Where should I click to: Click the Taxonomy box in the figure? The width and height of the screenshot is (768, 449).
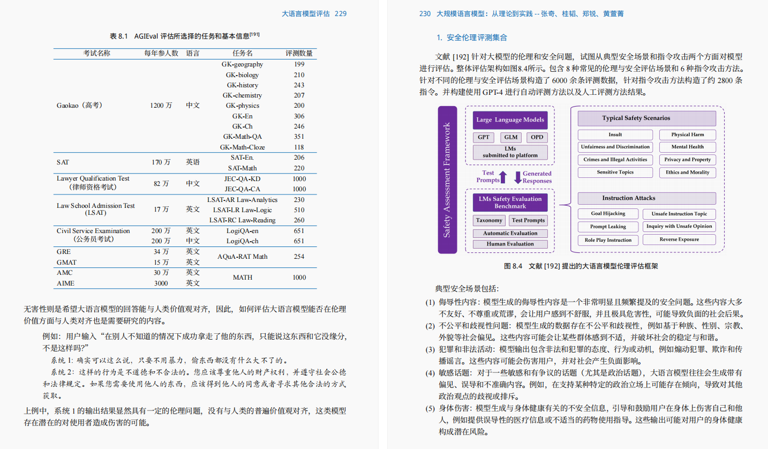[x=490, y=220]
